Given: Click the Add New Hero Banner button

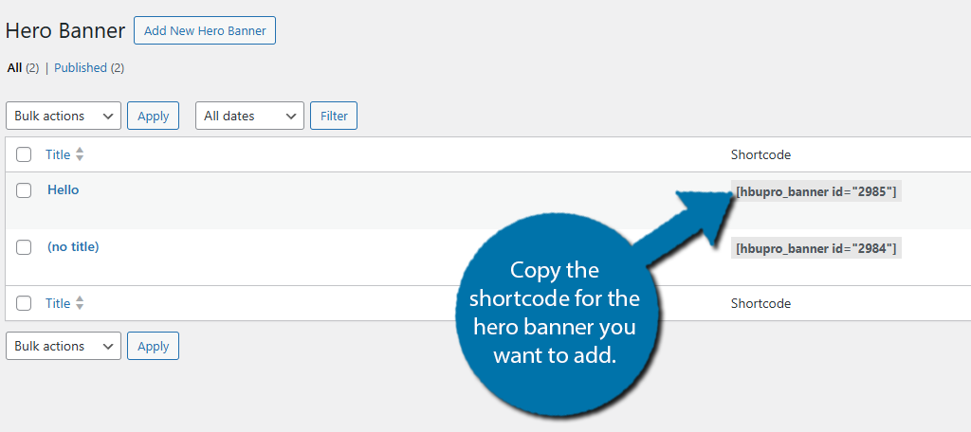Looking at the screenshot, I should [x=205, y=31].
